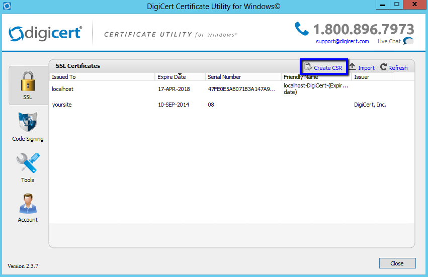The width and height of the screenshot is (428, 277).
Task: Click the DigiCert title bar app icon
Action: [7, 6]
